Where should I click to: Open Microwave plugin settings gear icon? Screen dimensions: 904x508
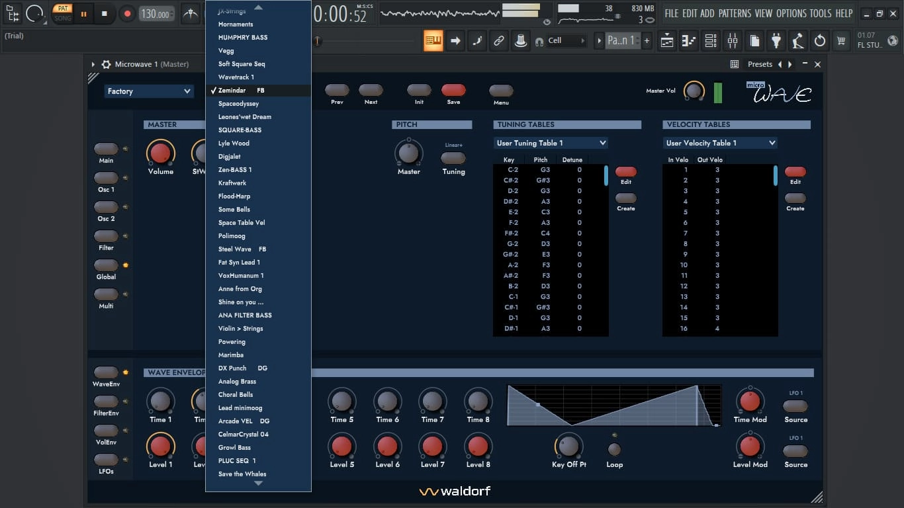[x=106, y=64]
